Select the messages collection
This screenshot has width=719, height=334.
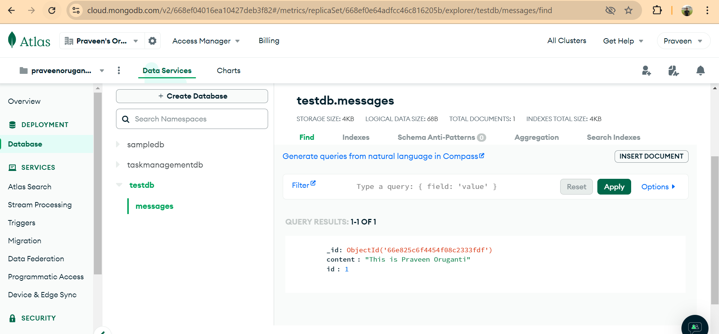click(x=154, y=206)
